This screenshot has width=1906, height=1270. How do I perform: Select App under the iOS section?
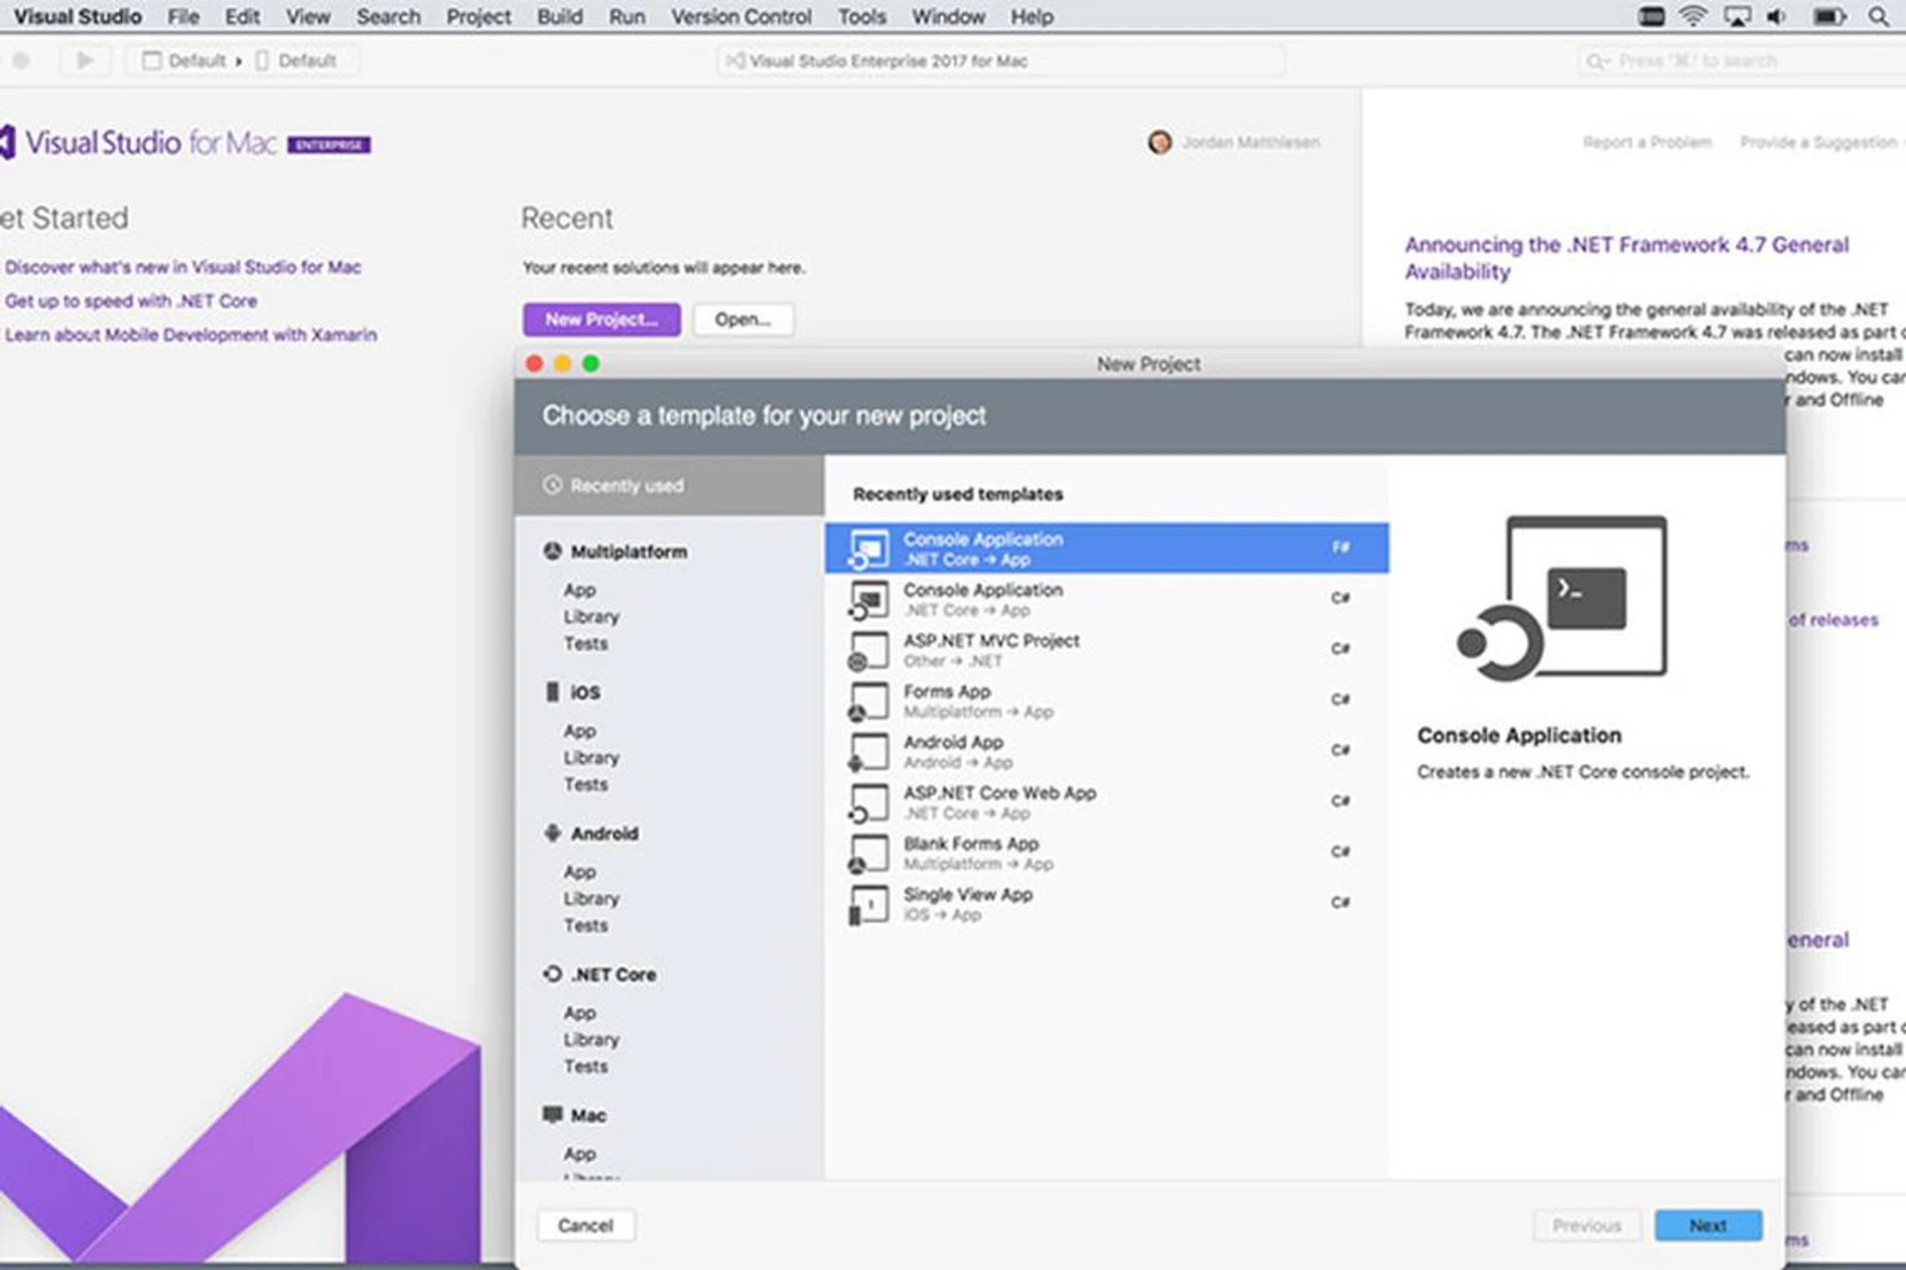(580, 731)
